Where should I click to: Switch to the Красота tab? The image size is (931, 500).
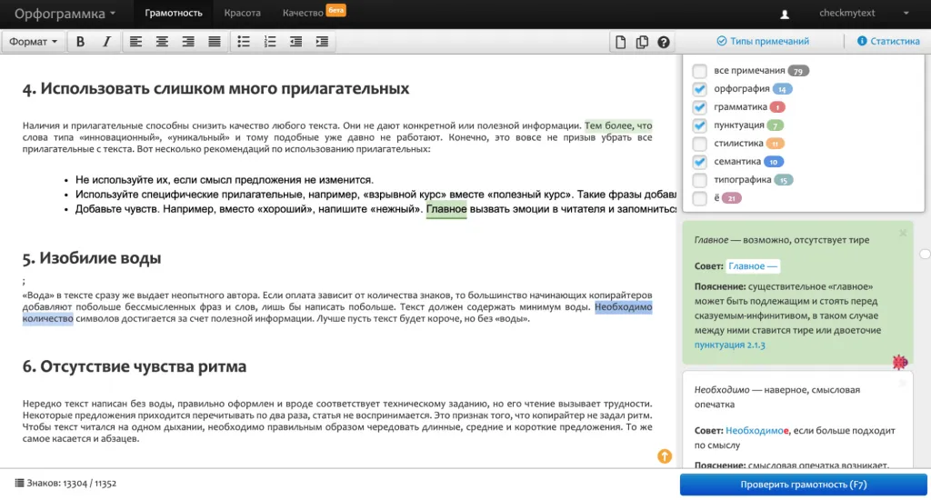tap(243, 14)
